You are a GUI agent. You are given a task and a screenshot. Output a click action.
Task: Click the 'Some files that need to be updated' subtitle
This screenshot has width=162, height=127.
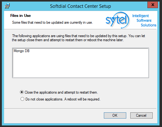tap(53, 22)
